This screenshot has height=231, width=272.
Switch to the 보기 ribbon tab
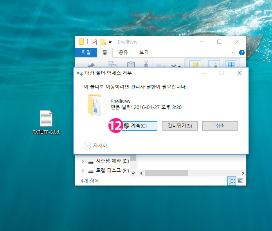[x=144, y=52]
